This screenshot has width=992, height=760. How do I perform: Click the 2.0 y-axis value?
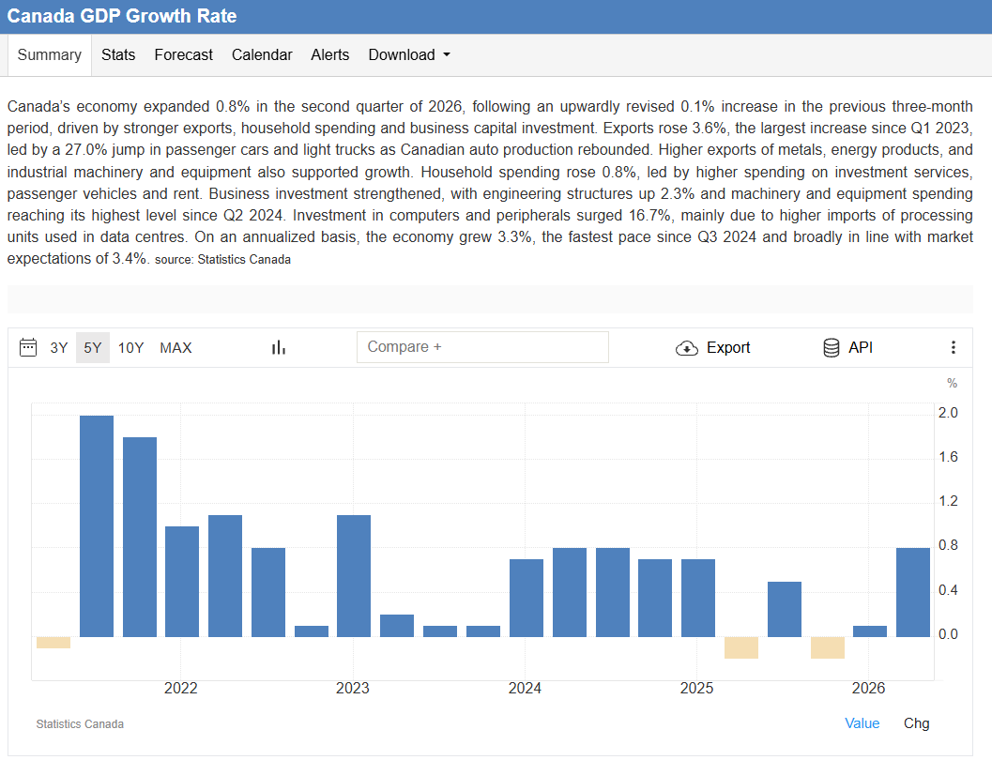(948, 413)
